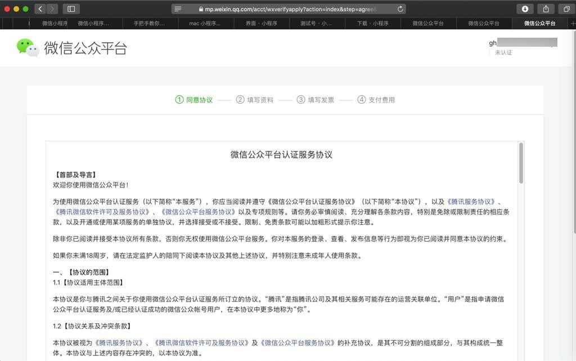Screen dimensions: 576x361
Task: Add a new tab with the plus icon
Action: tap(572, 23)
